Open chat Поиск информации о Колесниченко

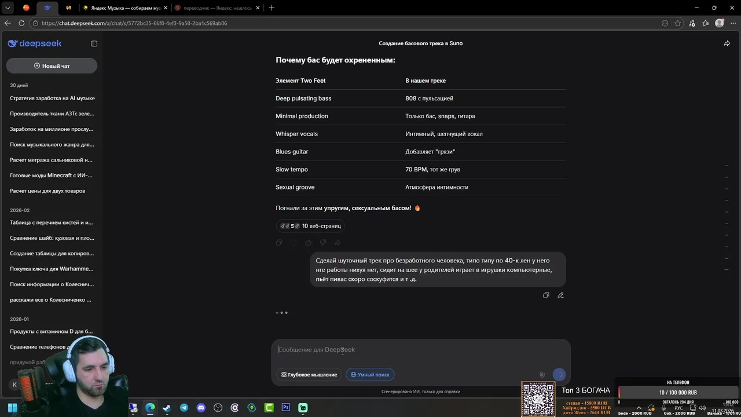[x=52, y=284]
